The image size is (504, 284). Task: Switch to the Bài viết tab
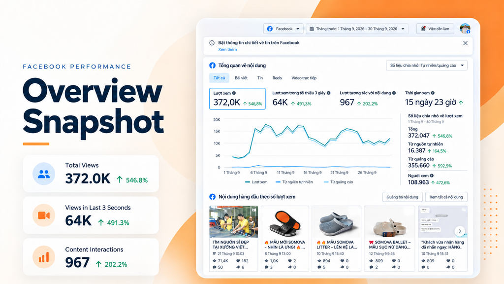[x=241, y=78]
